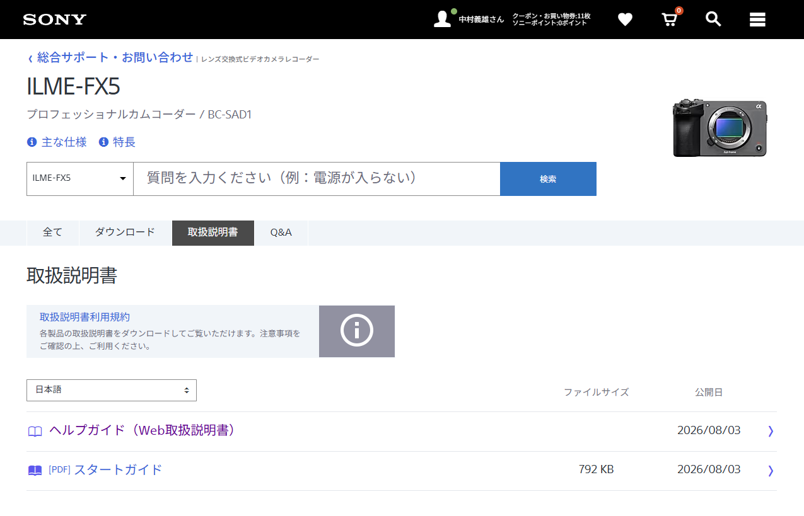Click プロフェッショナルカムコーダー / BC-SAD1 subtitle
The width and height of the screenshot is (804, 516).
(x=139, y=115)
